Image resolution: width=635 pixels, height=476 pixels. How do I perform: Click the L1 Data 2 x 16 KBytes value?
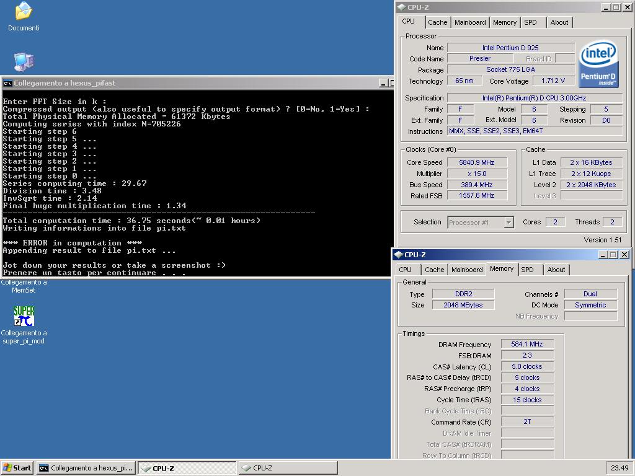(x=591, y=162)
